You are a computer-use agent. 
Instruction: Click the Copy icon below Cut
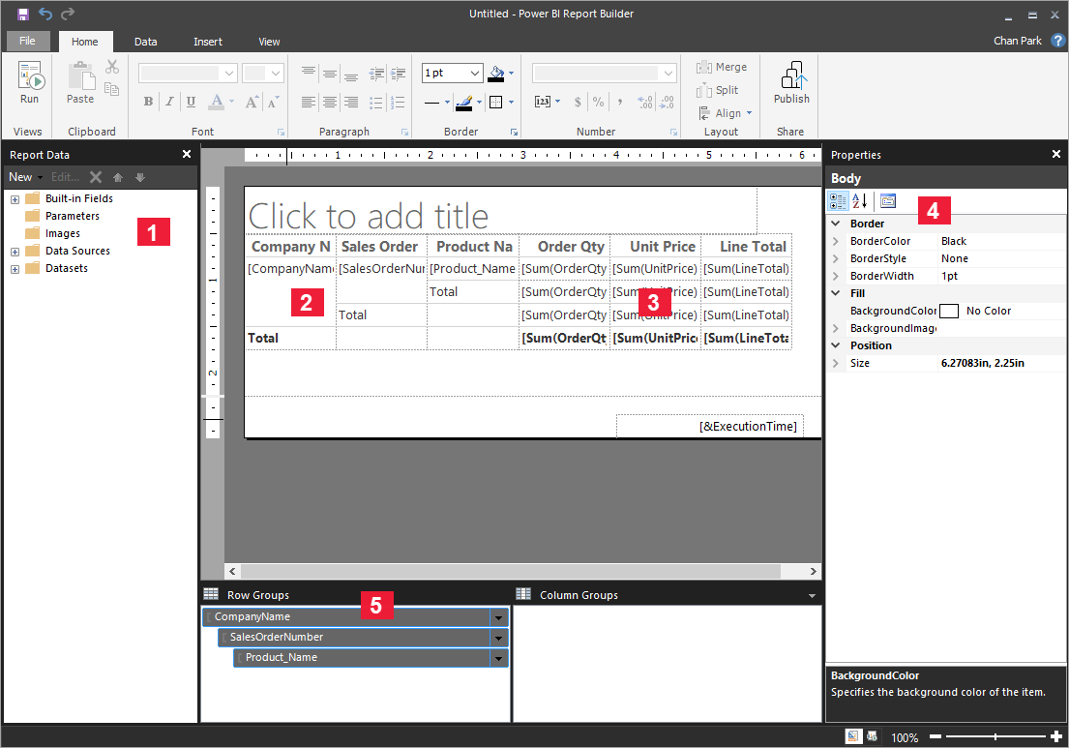coord(112,89)
